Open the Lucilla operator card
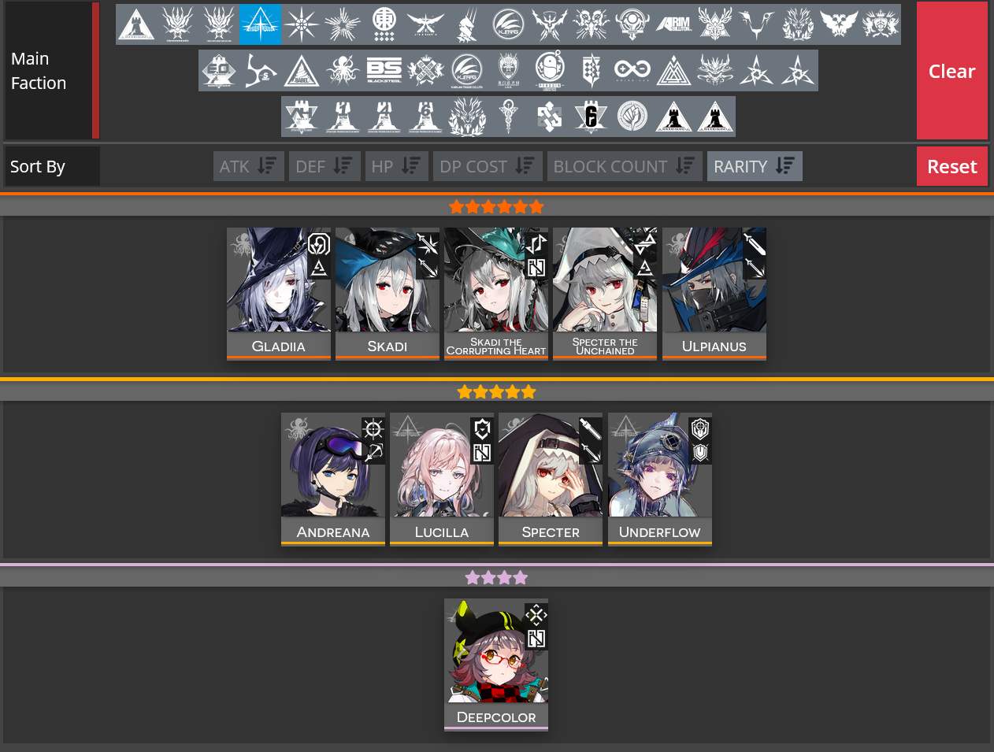Viewport: 994px width, 752px height. click(442, 479)
